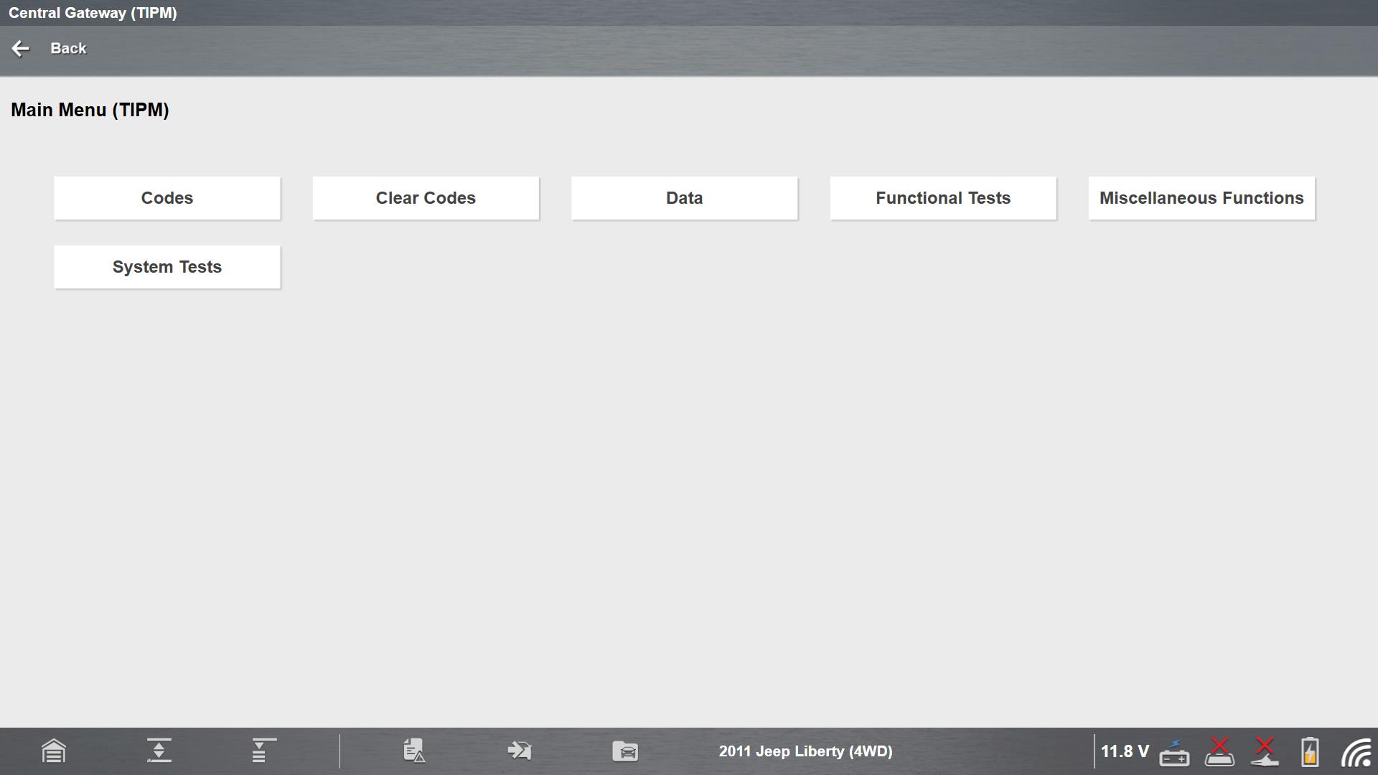Open the document warning report icon
Image resolution: width=1378 pixels, height=775 pixels.
tap(414, 751)
